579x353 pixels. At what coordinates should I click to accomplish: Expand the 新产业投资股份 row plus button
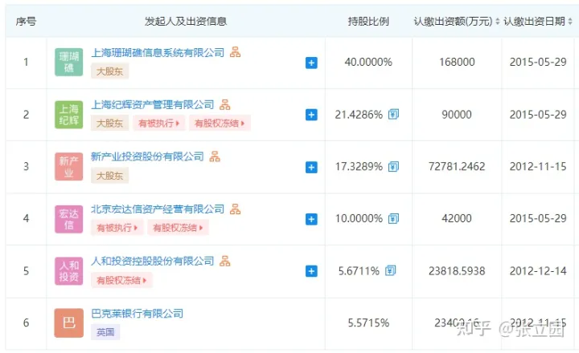coord(311,168)
